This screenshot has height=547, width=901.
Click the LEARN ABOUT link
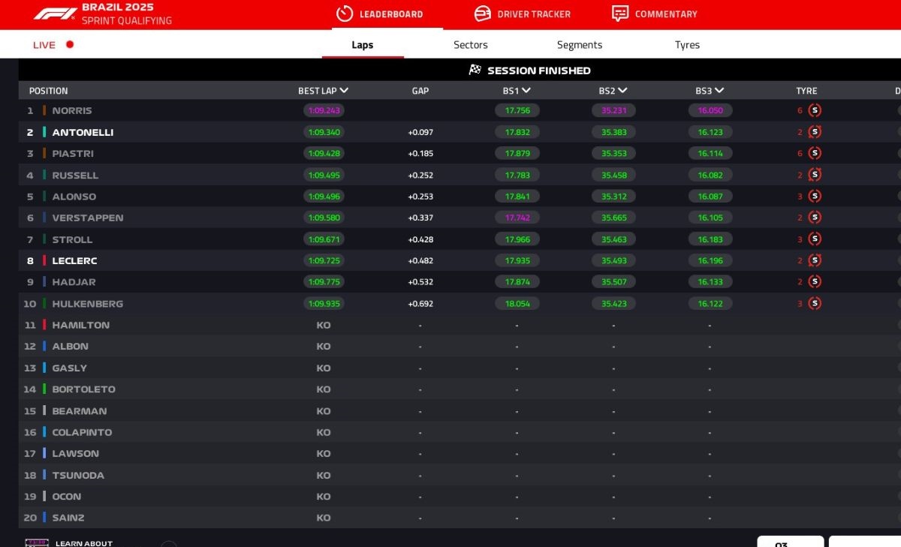click(x=83, y=542)
